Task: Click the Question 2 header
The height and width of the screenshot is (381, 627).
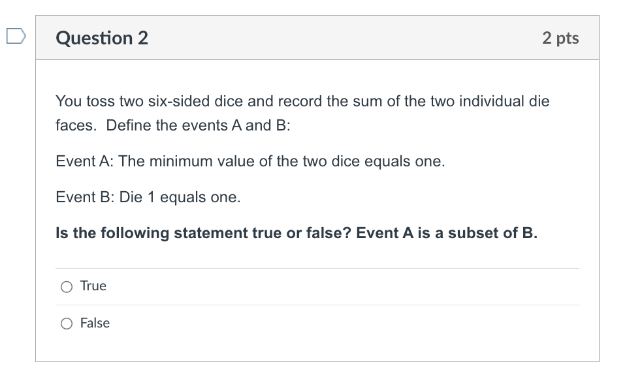Action: (x=101, y=38)
